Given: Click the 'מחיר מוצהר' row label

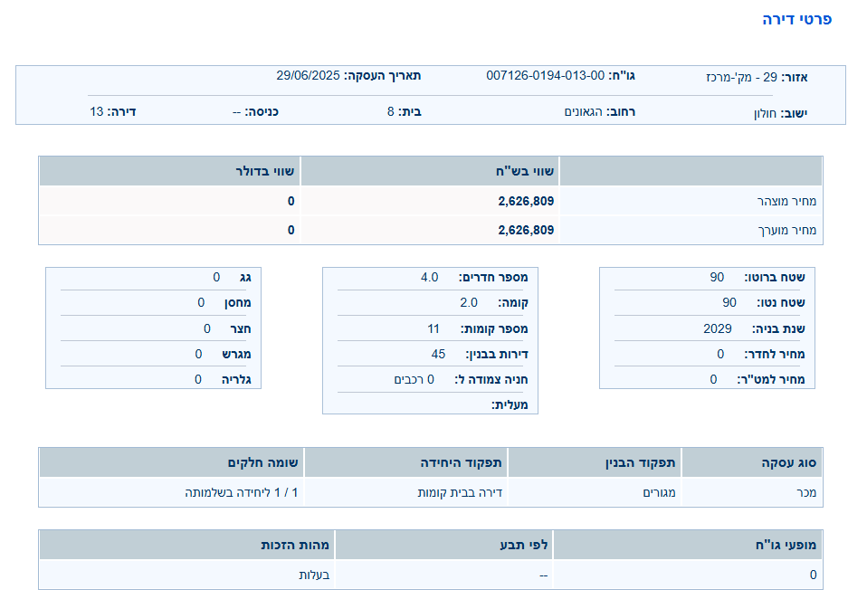Looking at the screenshot, I should [x=786, y=201].
